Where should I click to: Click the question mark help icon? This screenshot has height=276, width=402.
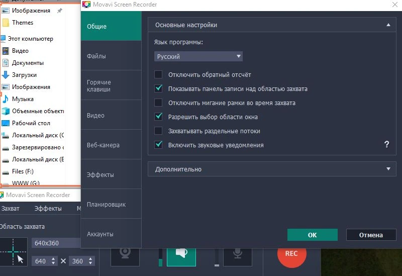click(x=386, y=144)
